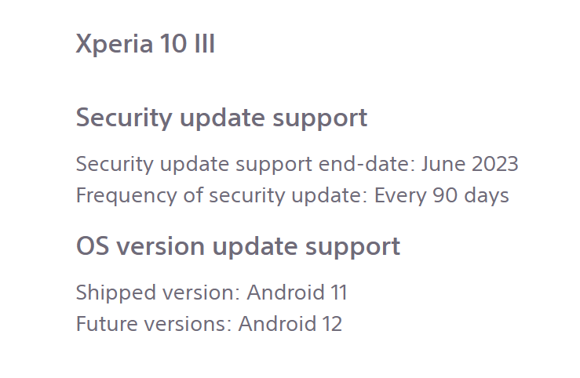Viewport: 580px width, 378px height.
Task: Select the "Every 90 days" text
Action: point(441,195)
